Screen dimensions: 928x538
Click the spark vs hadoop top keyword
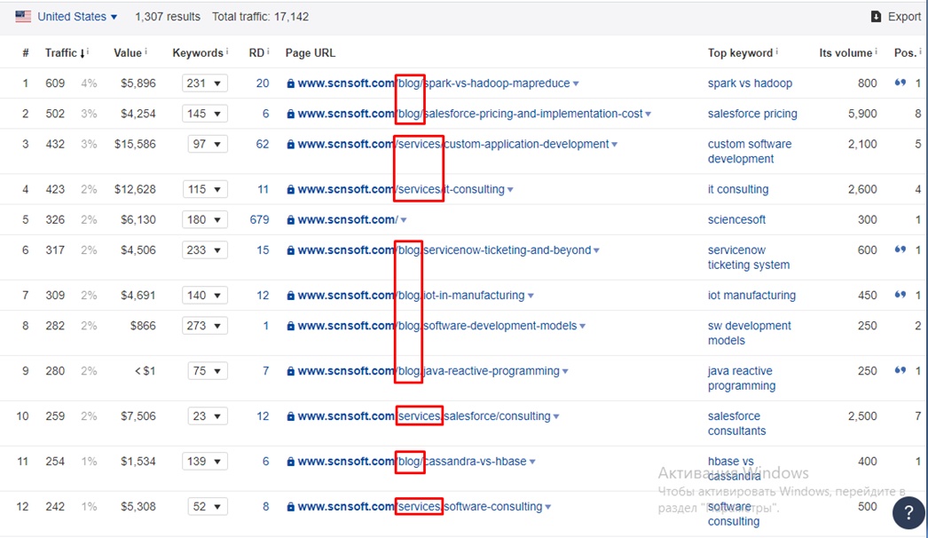click(750, 83)
